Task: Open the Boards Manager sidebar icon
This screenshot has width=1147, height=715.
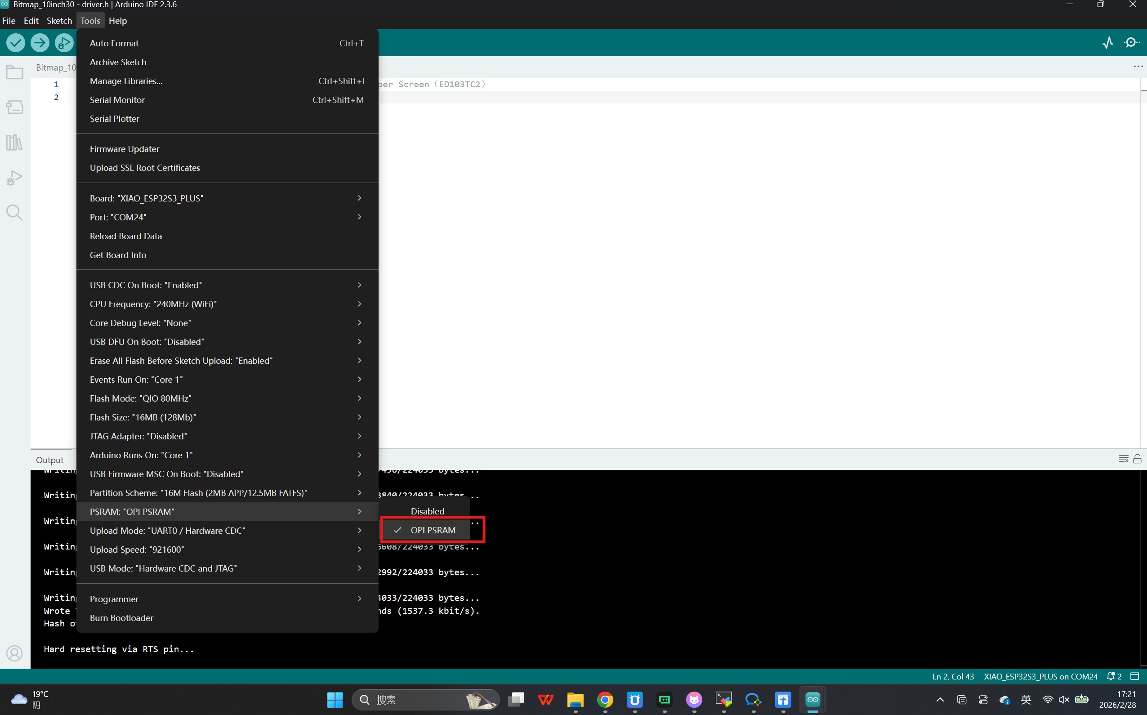Action: coord(14,107)
